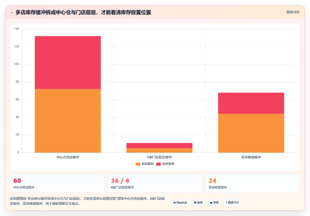Click the 表格 tag icon

click(195, 202)
